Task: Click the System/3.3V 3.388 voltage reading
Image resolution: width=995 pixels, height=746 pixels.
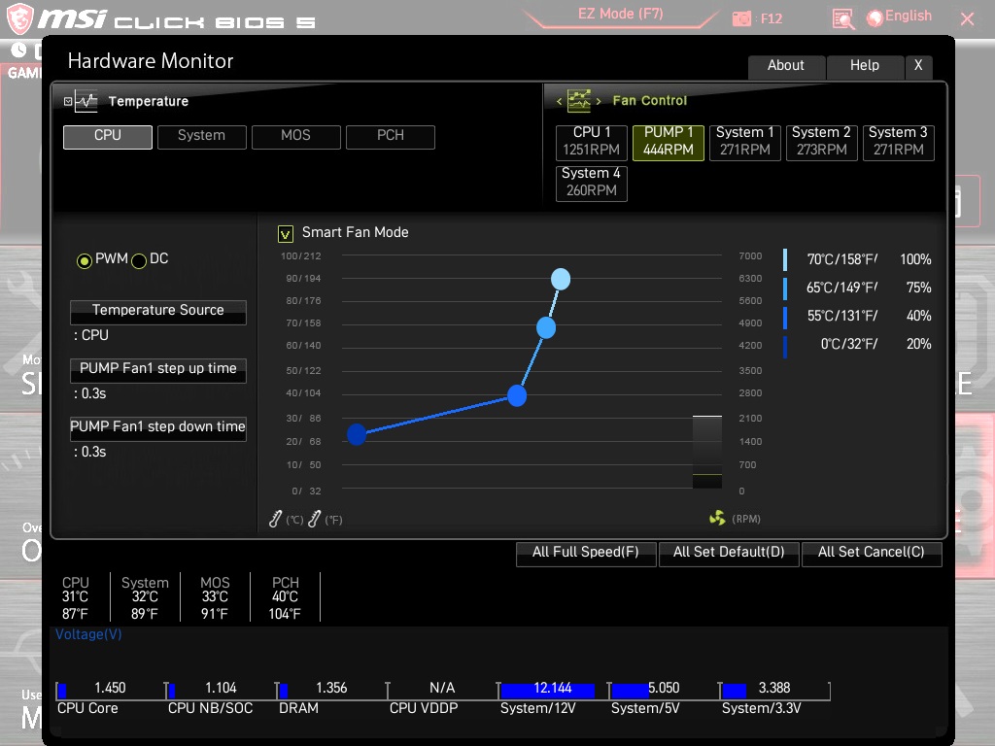Action: point(774,689)
